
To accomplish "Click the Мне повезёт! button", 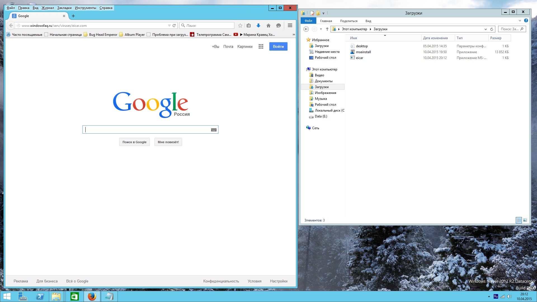I will click(x=168, y=142).
